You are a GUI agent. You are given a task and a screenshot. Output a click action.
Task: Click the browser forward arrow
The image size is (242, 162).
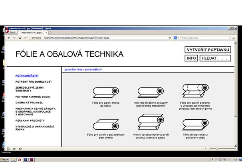[14, 38]
